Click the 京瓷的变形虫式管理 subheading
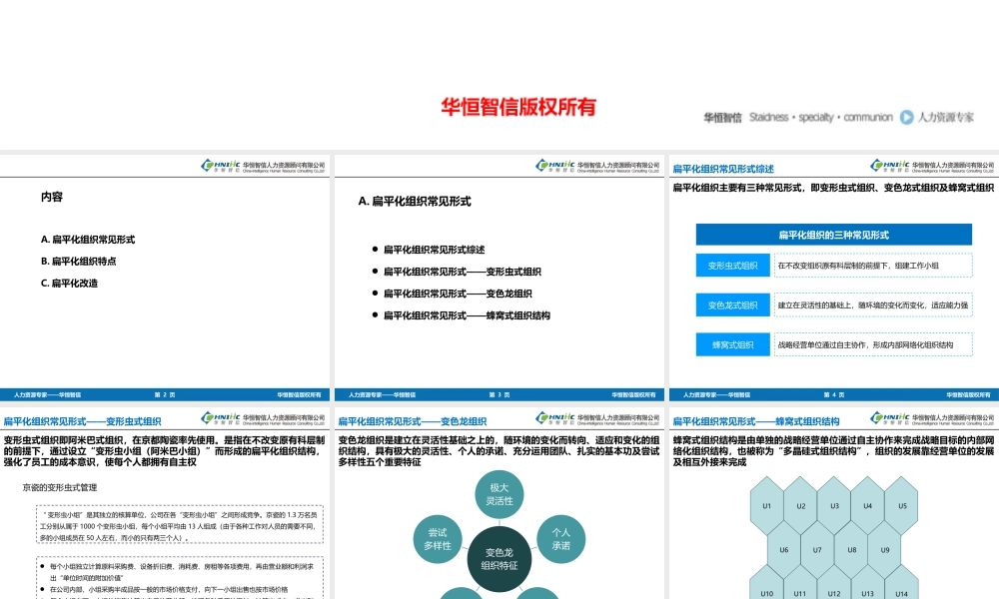 (60, 487)
